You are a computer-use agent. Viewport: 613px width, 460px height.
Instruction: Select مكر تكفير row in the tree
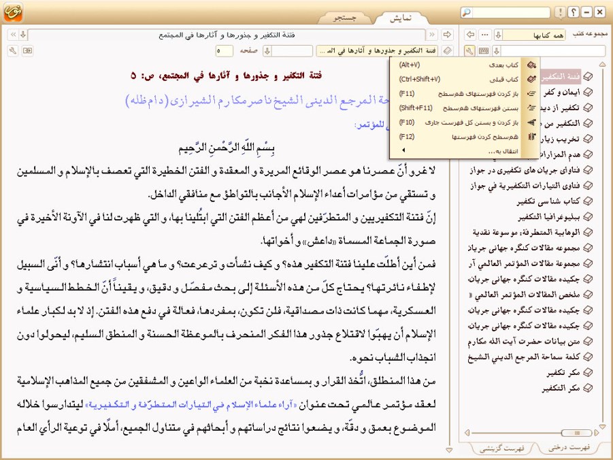[563, 373]
